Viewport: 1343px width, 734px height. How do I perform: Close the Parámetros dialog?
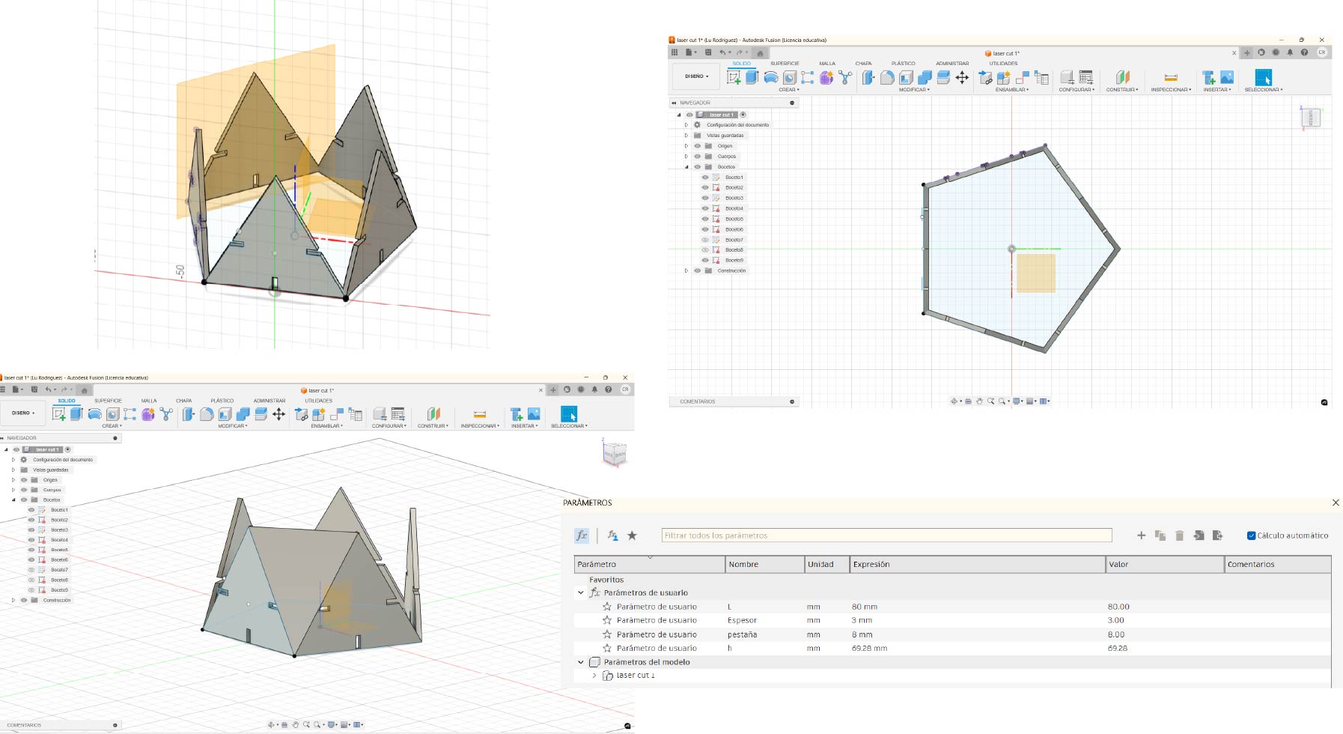[x=1336, y=503]
